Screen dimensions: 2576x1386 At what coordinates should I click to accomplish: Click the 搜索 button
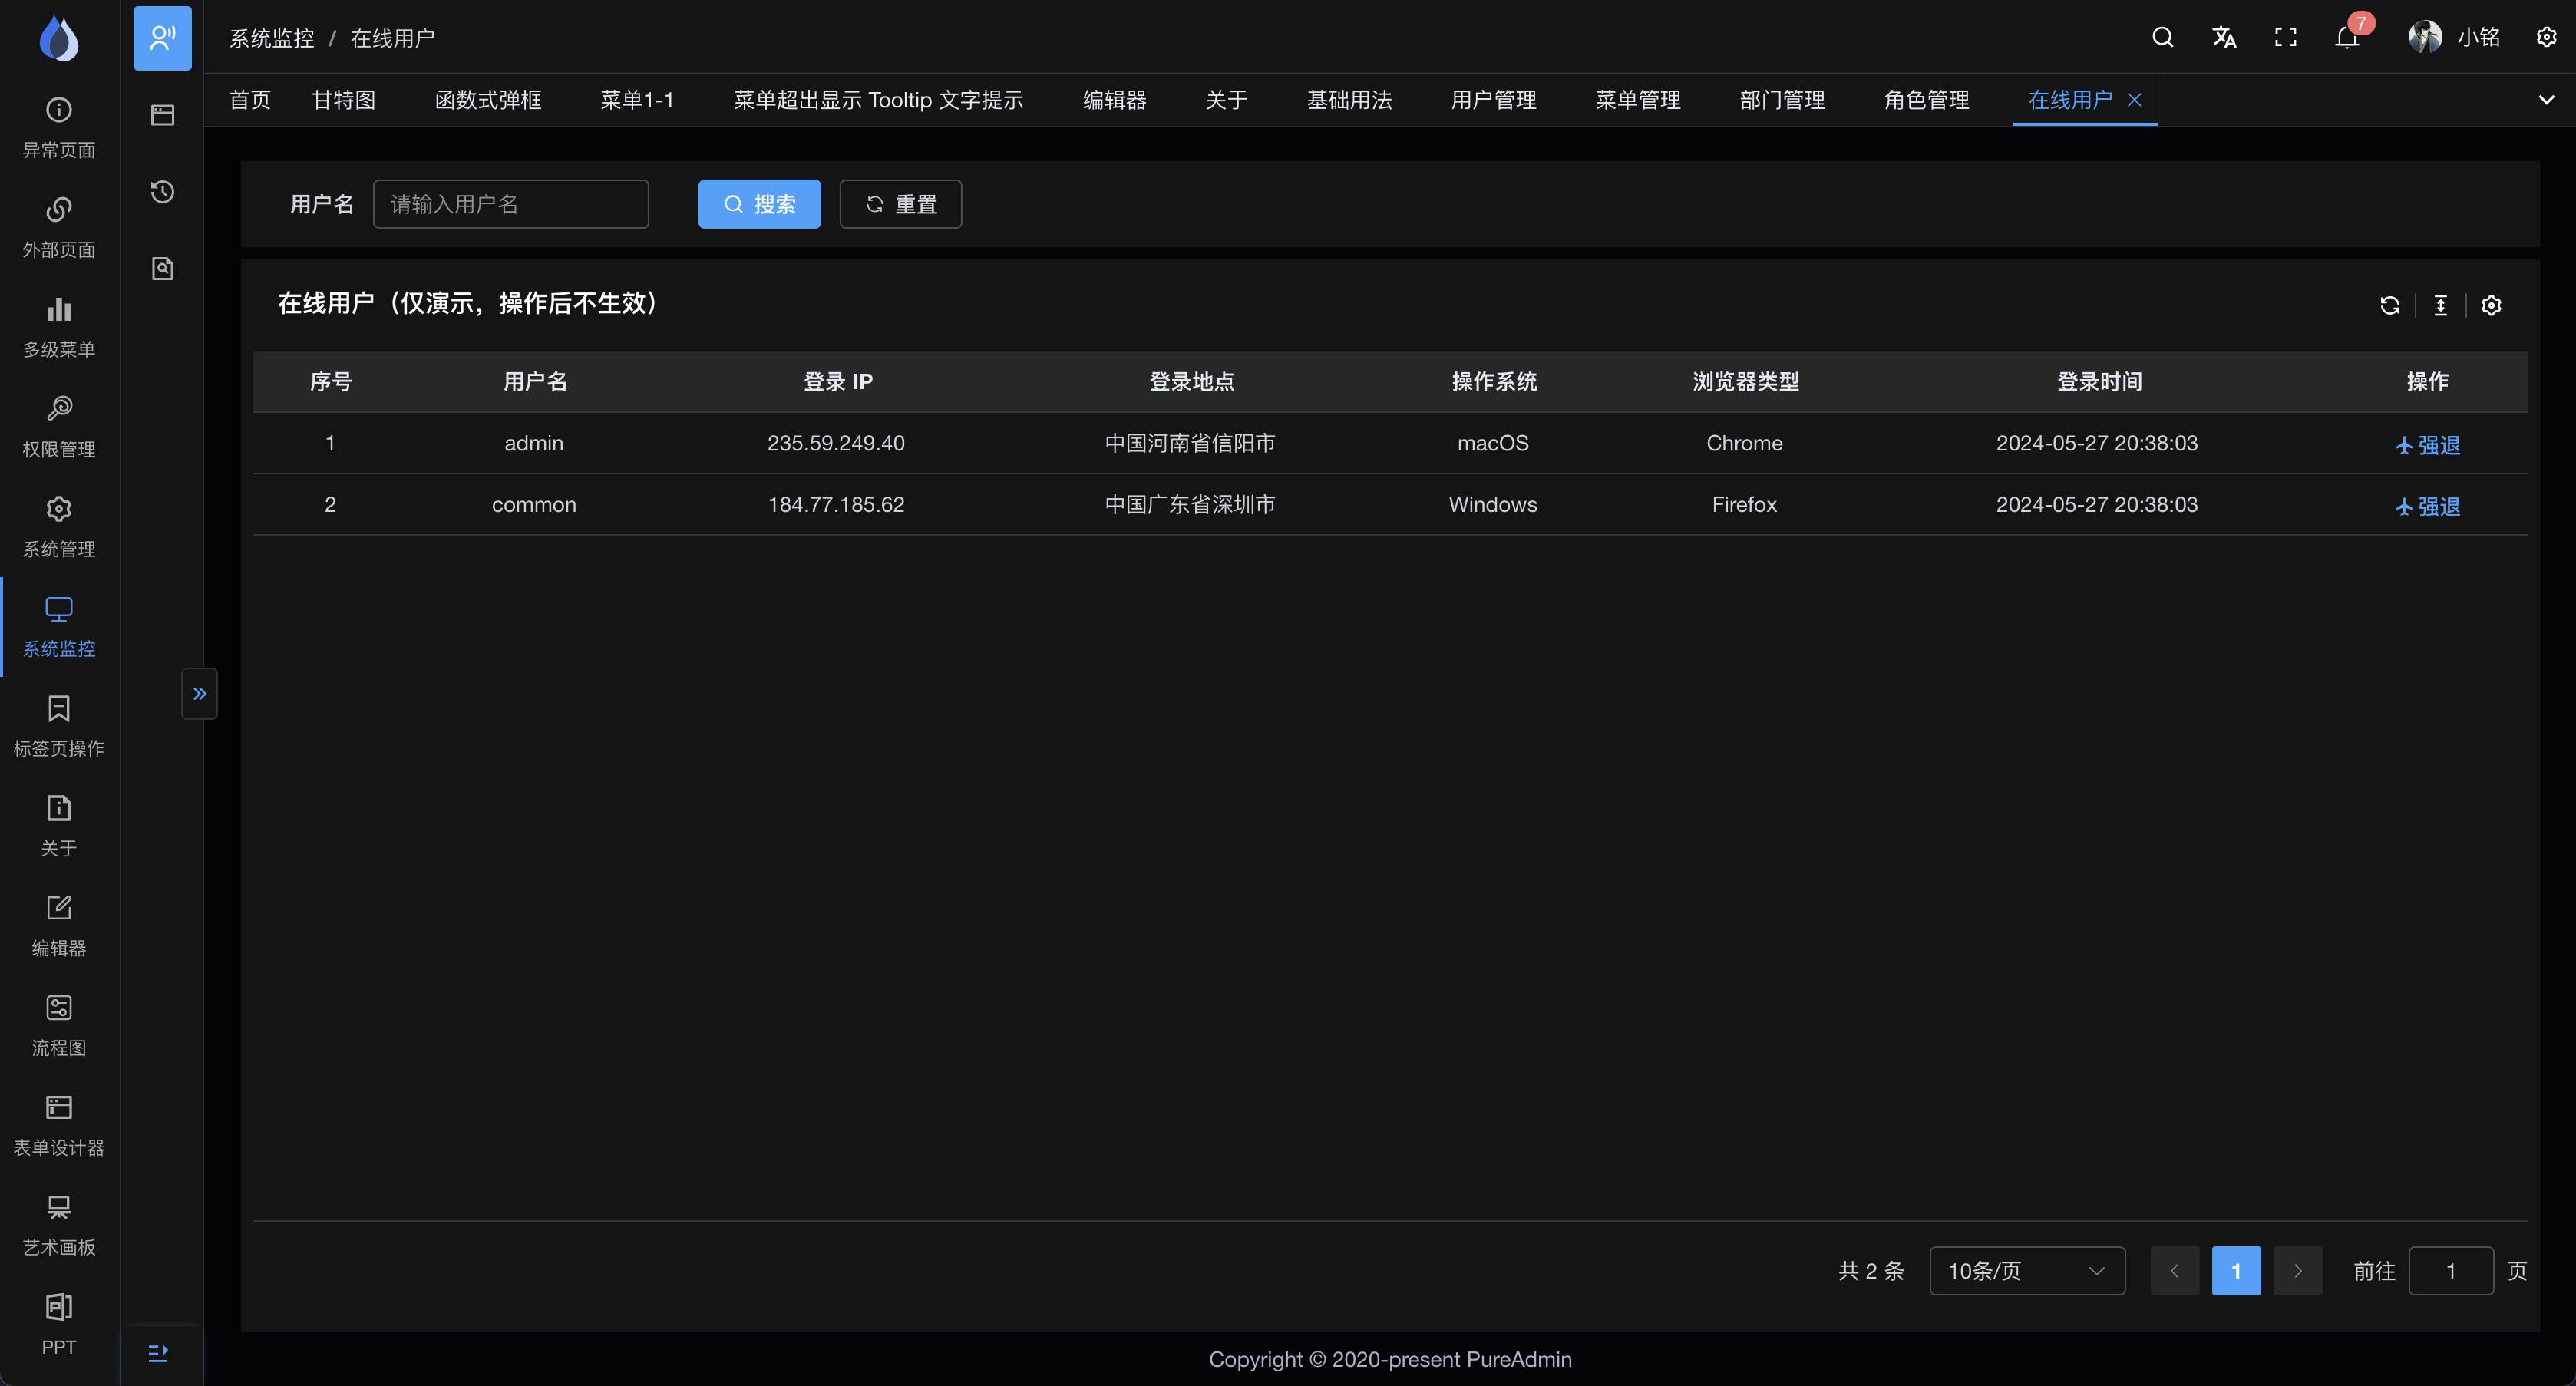click(759, 204)
